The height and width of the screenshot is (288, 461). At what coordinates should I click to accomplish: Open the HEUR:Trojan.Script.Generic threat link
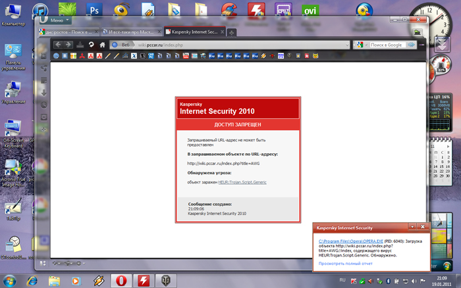pos(242,182)
